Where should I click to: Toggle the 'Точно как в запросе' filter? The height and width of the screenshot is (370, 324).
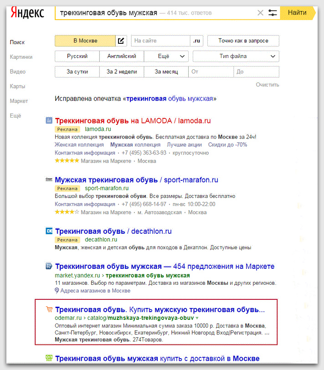(243, 41)
